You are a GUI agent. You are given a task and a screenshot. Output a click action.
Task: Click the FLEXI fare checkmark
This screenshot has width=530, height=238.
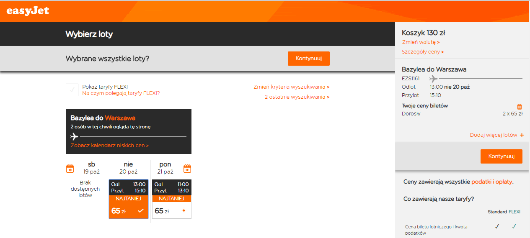tap(514, 227)
